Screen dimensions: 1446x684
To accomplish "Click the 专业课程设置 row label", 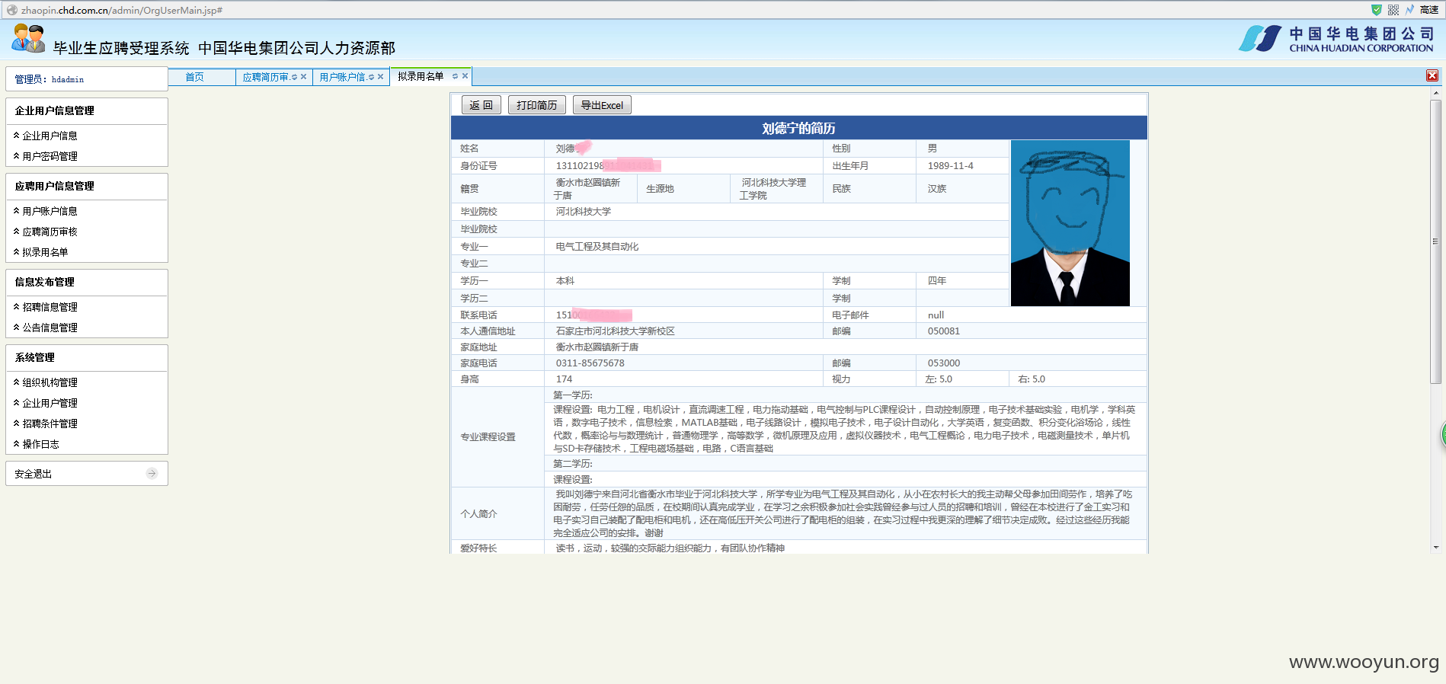I will pos(488,437).
